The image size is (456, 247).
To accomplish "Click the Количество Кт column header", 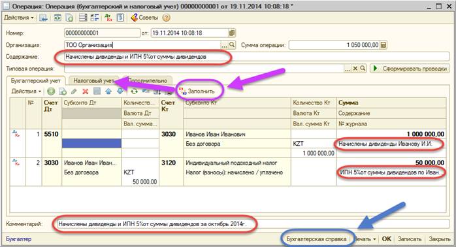I will point(314,103).
